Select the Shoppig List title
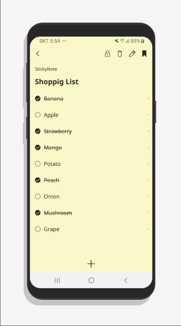 click(56, 82)
